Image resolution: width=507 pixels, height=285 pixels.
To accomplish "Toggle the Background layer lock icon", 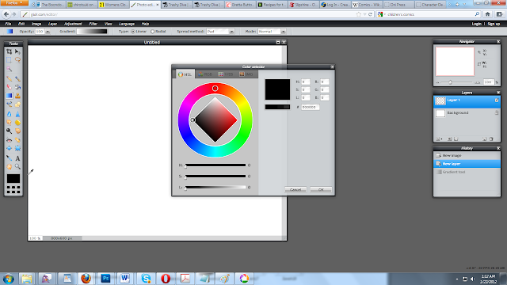I will click(x=497, y=112).
